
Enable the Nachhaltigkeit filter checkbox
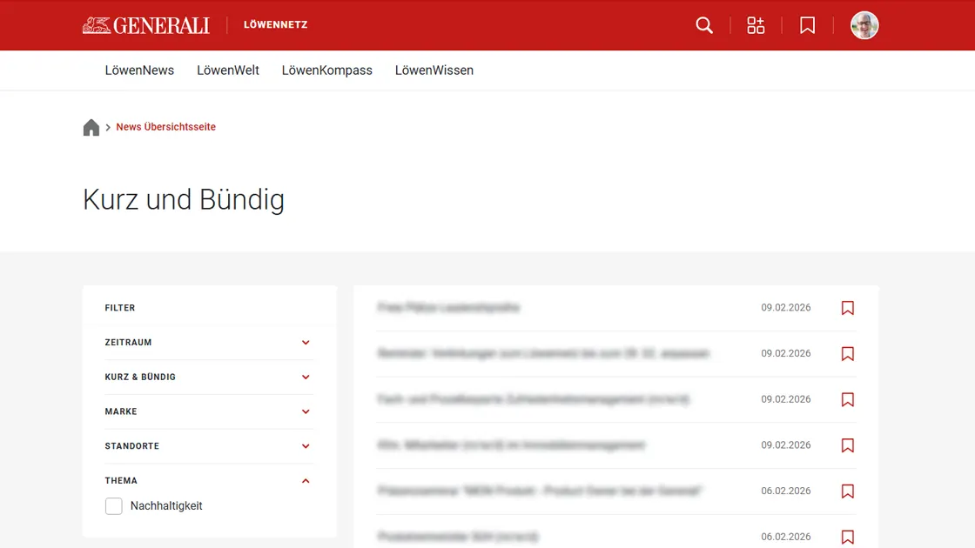pyautogui.click(x=113, y=505)
